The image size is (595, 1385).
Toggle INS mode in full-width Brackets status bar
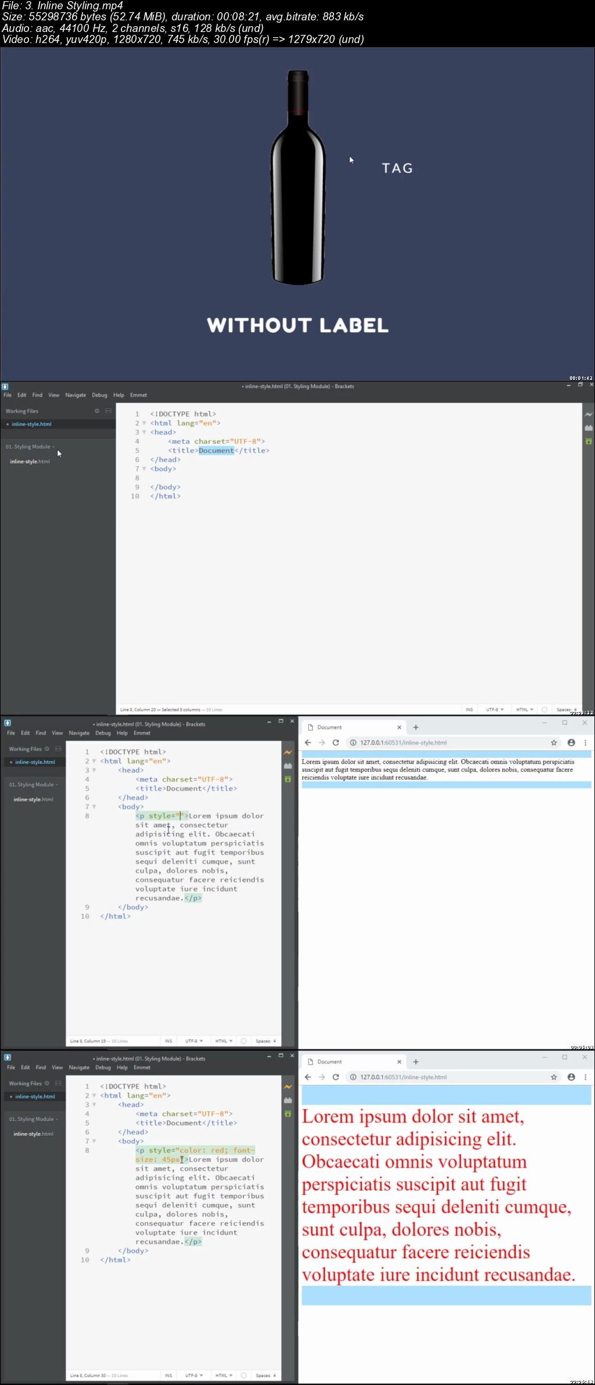469,710
